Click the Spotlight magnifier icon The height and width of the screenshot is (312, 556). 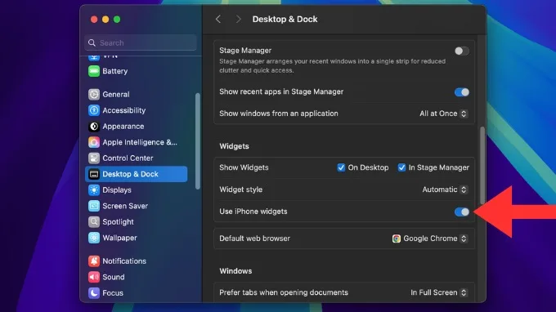coord(94,222)
